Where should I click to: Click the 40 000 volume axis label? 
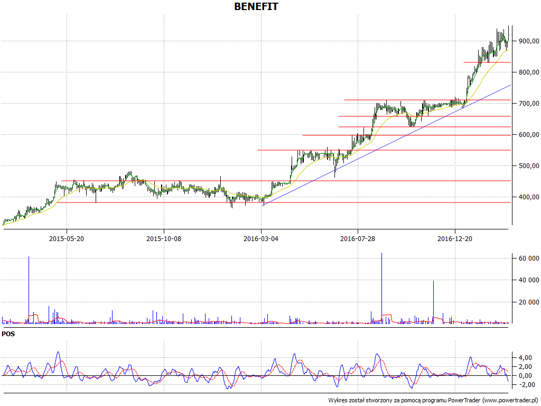coord(528,280)
